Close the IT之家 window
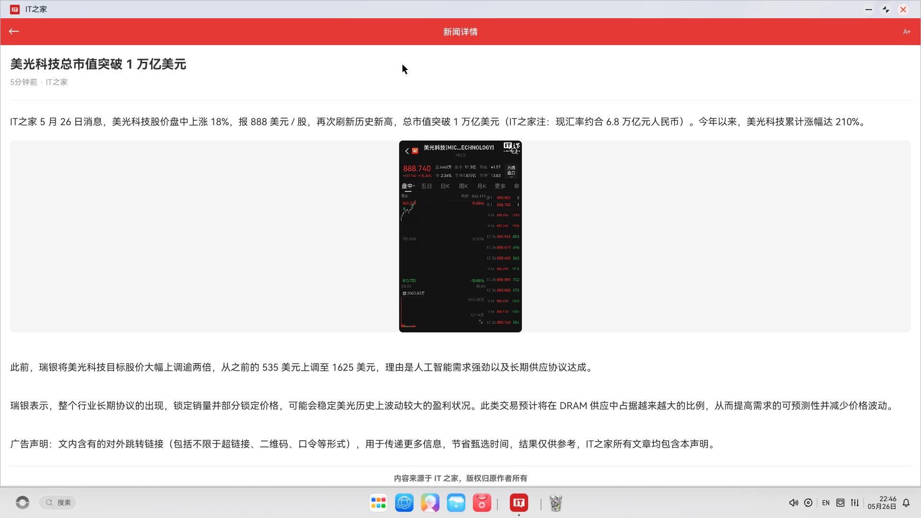921x518 pixels. (x=903, y=10)
